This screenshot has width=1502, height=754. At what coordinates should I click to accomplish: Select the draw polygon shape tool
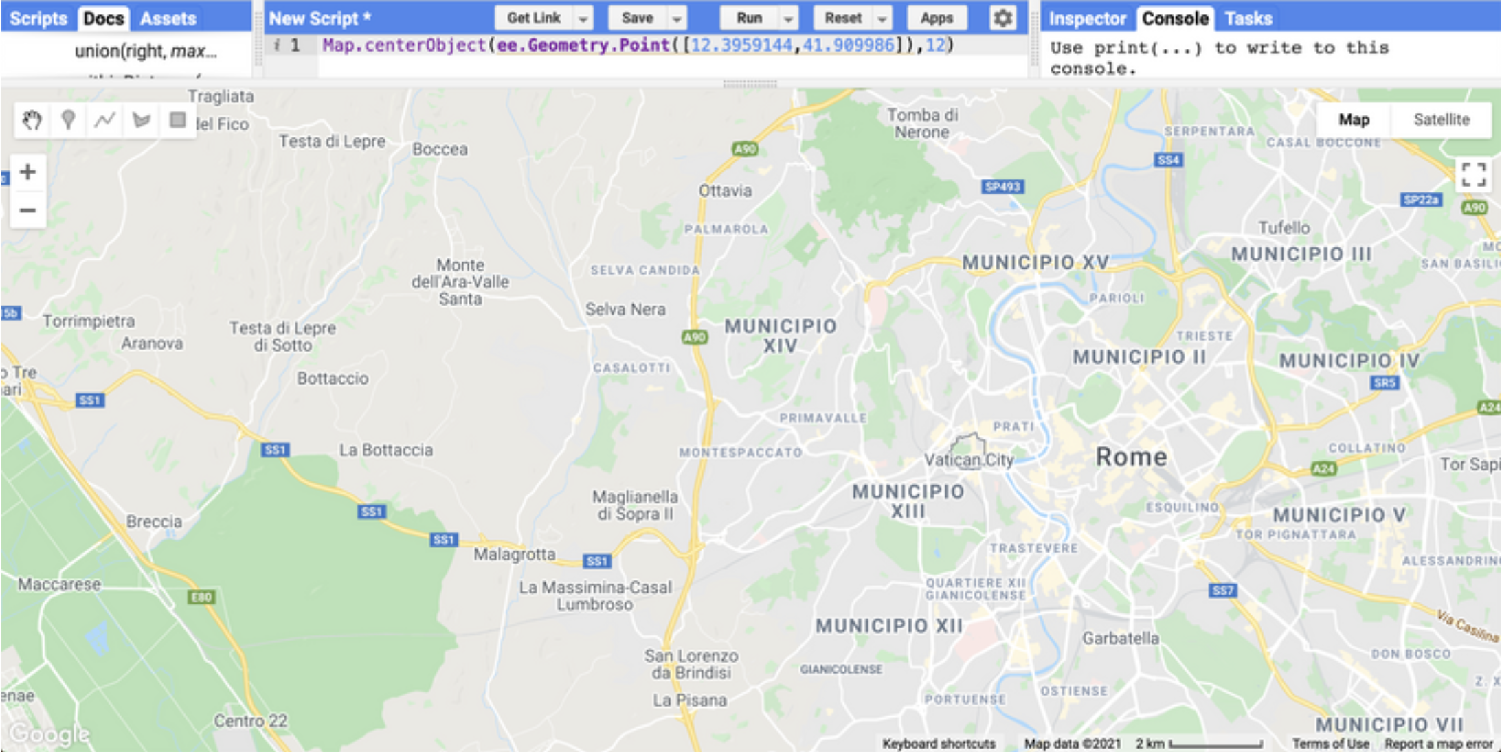point(142,120)
